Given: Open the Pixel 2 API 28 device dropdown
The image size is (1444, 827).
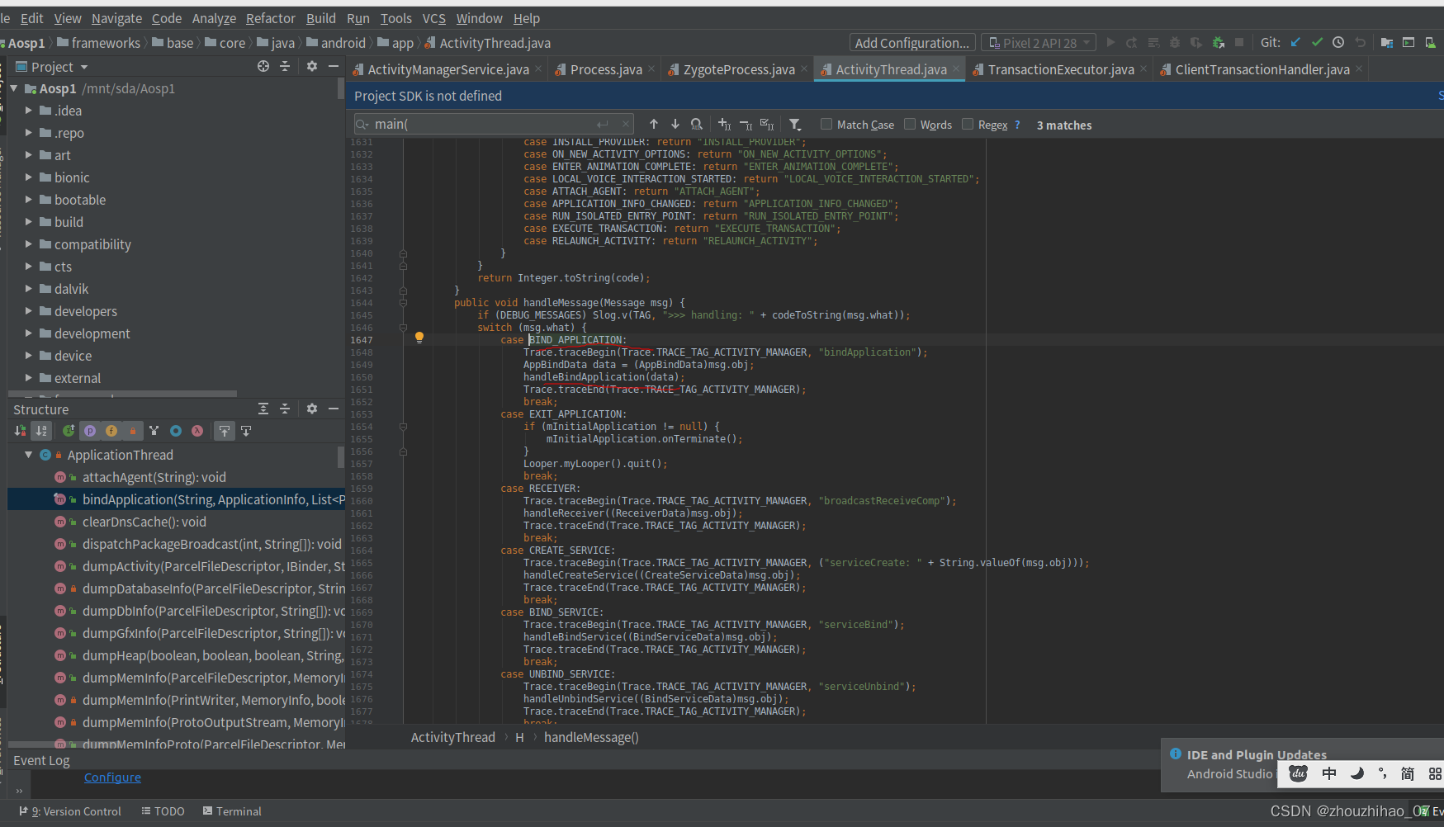Looking at the screenshot, I should click(1040, 43).
